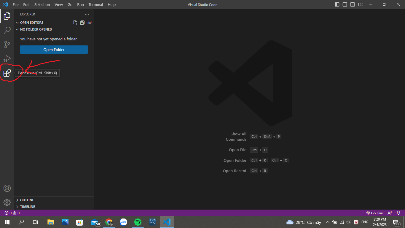Viewport: 405px width, 228px height.
Task: Click the 'Show All Commands' label
Action: [x=236, y=137]
